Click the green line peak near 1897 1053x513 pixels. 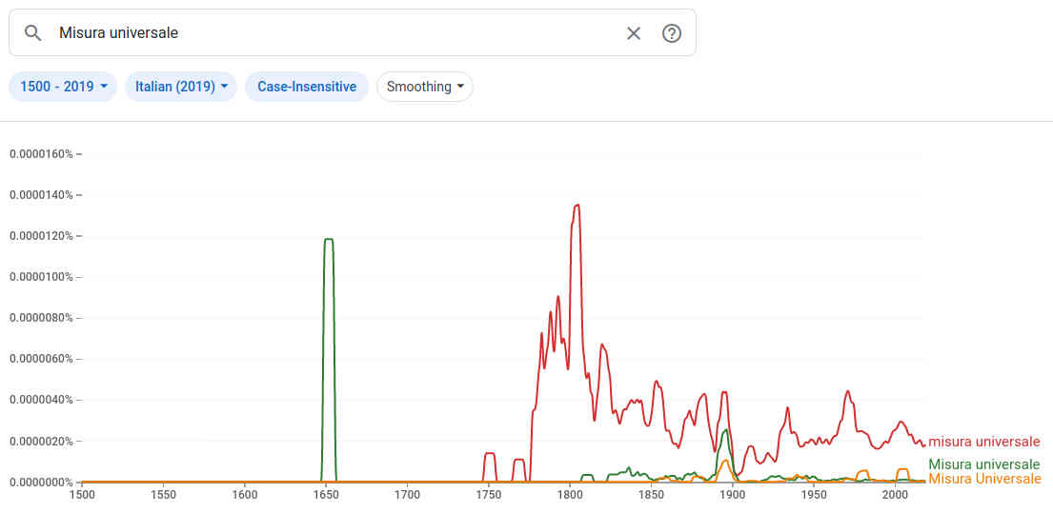[x=726, y=430]
